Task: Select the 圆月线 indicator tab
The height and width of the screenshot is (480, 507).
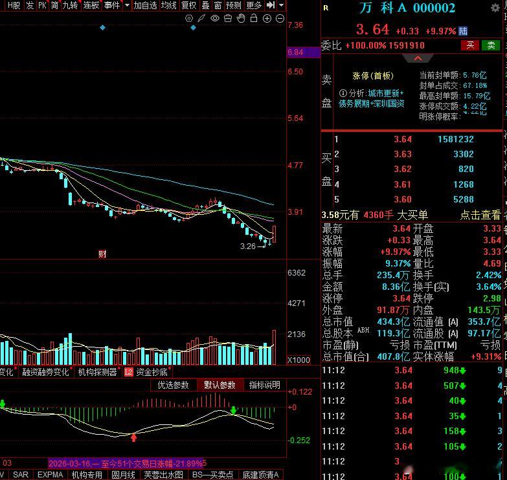Action: [x=123, y=475]
